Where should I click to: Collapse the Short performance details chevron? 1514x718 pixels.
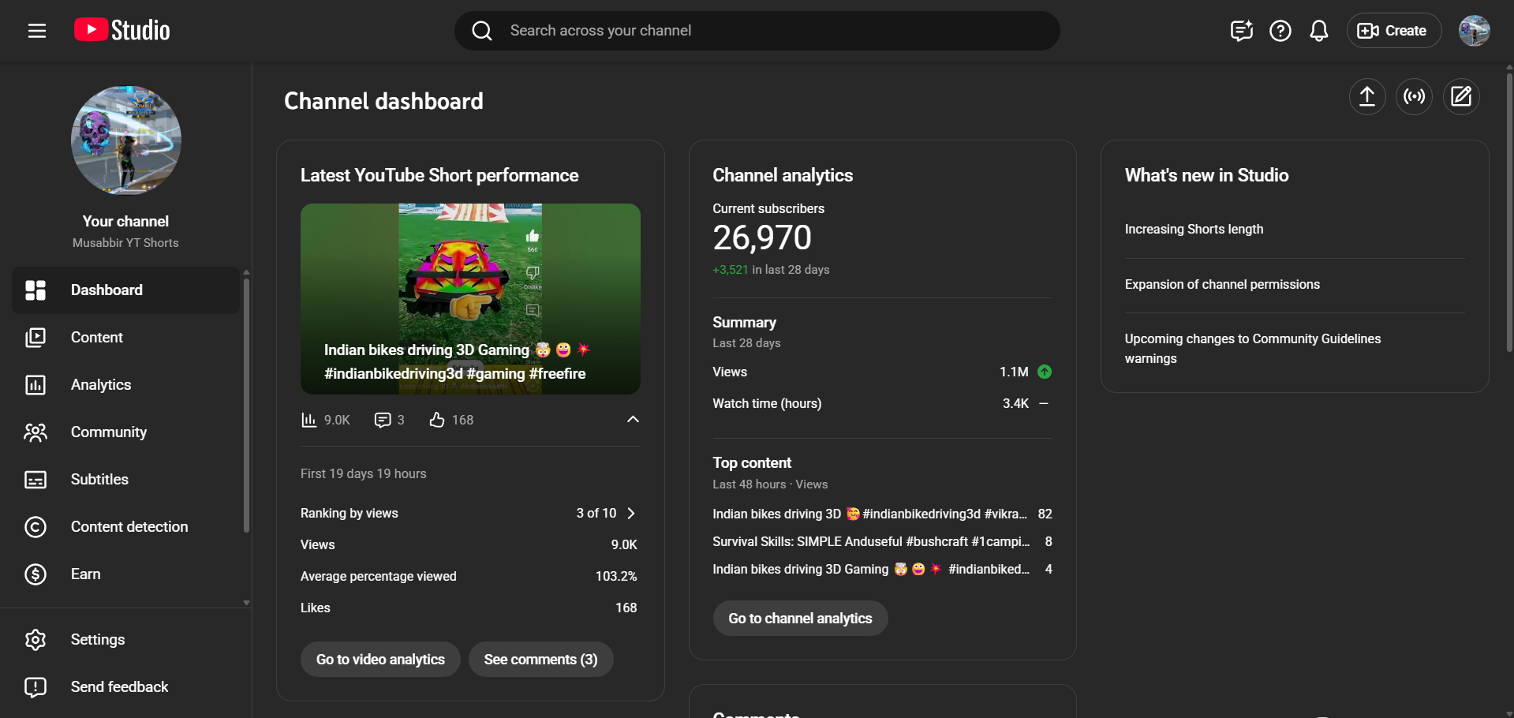pos(633,419)
